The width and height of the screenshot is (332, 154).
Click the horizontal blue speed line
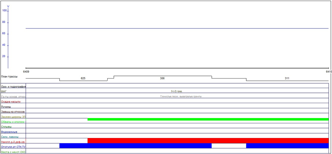tap(177, 28)
